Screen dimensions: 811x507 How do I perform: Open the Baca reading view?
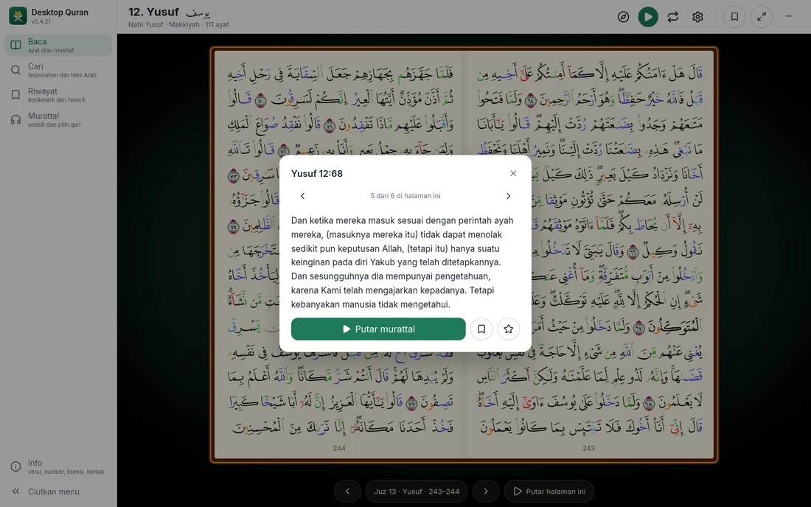58,45
